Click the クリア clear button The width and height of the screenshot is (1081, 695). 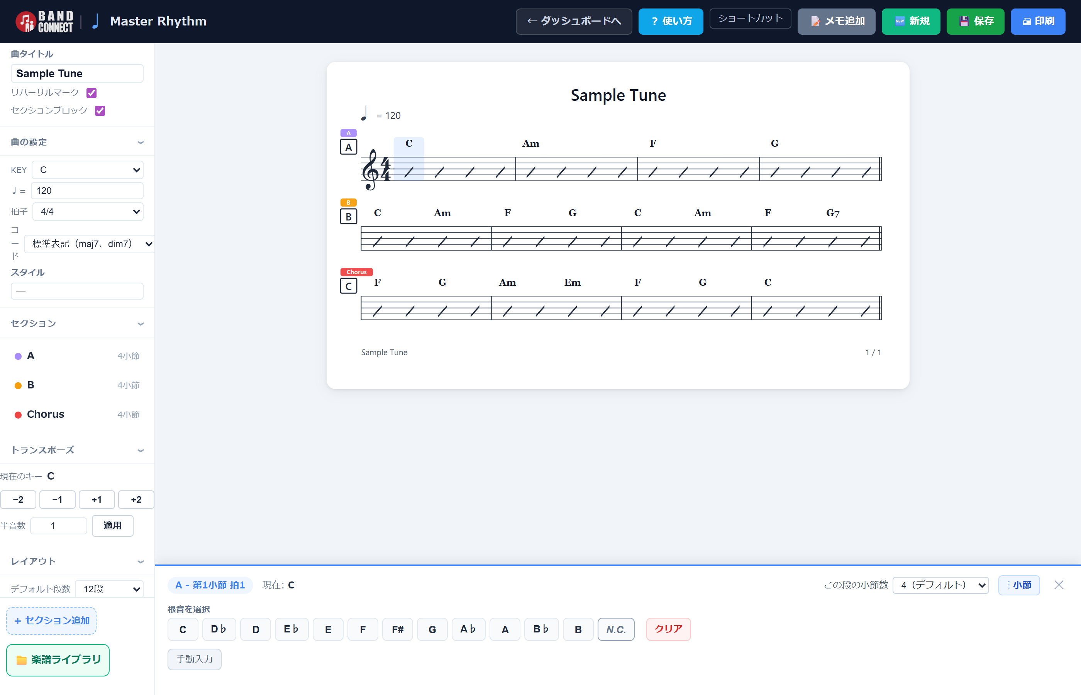point(668,630)
